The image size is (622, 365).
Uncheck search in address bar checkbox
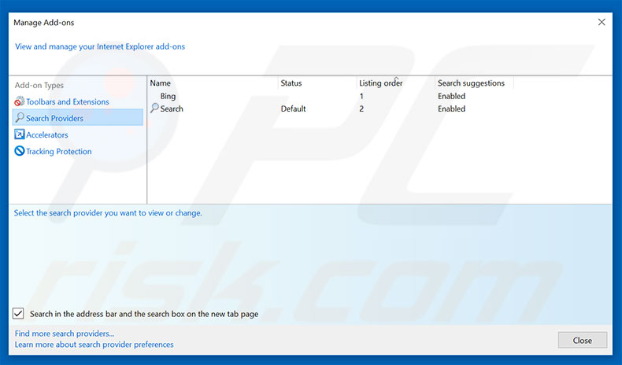[x=18, y=314]
